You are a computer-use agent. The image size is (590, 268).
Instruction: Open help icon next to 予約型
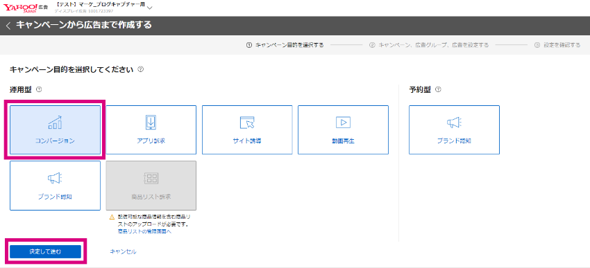(x=437, y=90)
